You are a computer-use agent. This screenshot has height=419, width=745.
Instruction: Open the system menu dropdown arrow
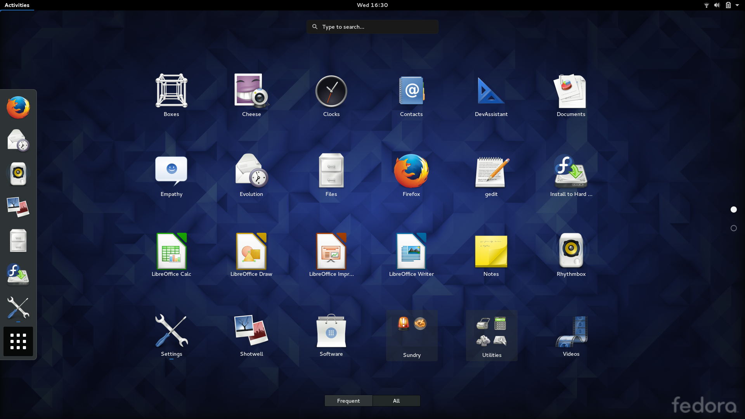[737, 5]
